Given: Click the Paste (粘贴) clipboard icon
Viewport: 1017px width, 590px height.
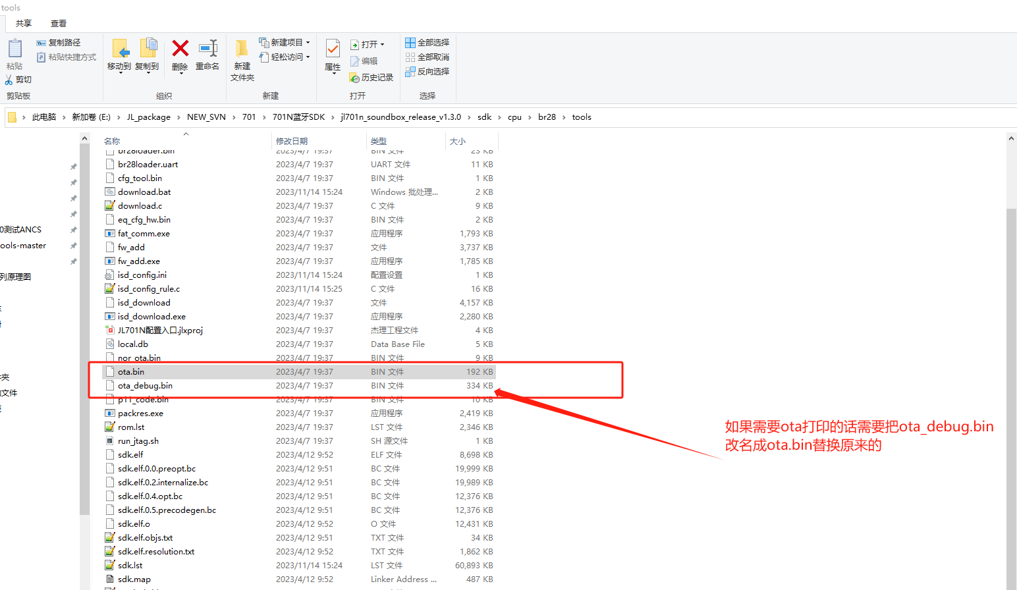Looking at the screenshot, I should 14,49.
